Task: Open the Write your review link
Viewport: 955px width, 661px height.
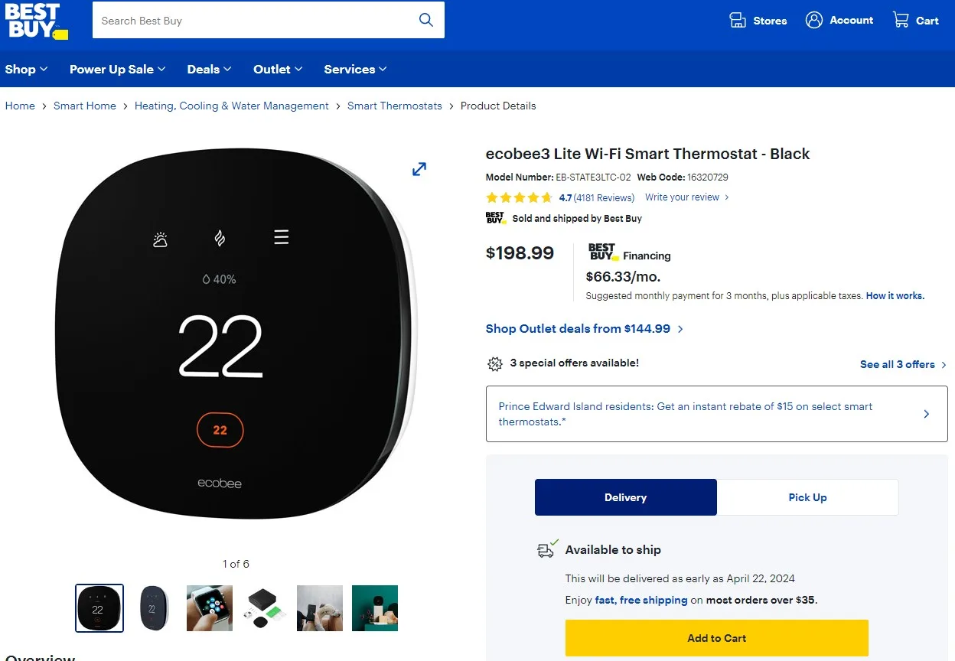Action: click(x=682, y=197)
